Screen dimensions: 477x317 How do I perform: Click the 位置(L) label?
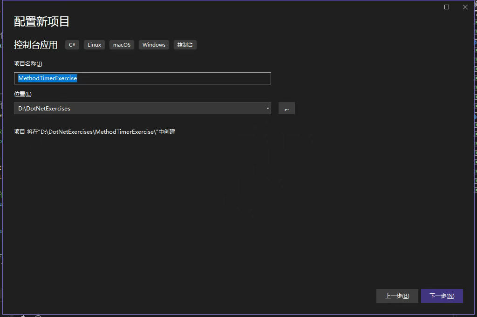23,94
